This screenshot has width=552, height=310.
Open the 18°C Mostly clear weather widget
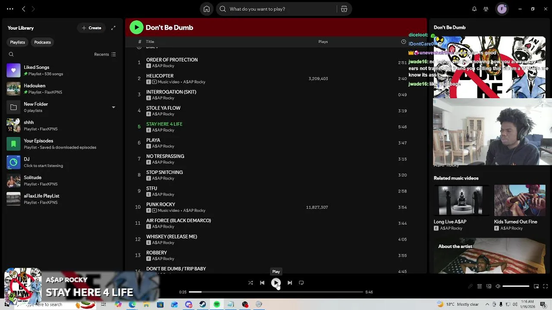(x=458, y=304)
